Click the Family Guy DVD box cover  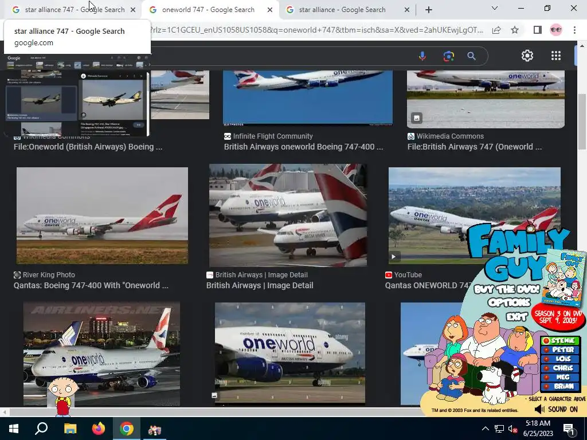563,279
